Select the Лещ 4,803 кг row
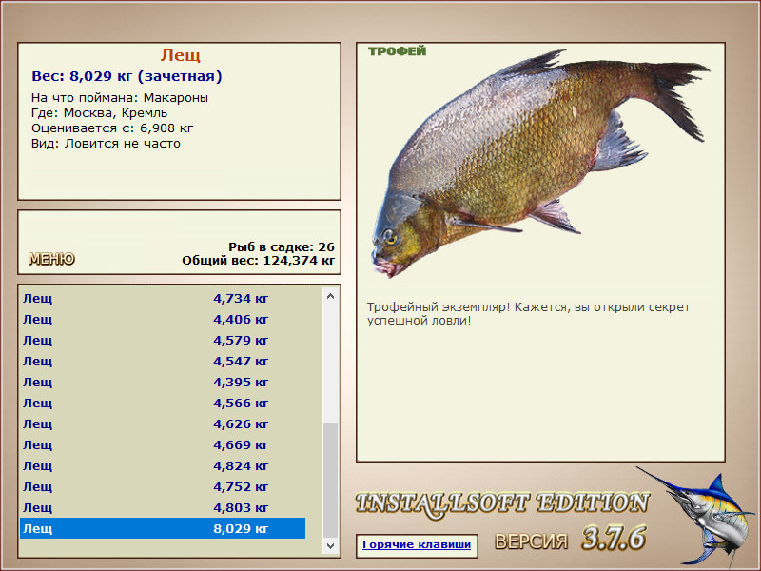 point(163,507)
